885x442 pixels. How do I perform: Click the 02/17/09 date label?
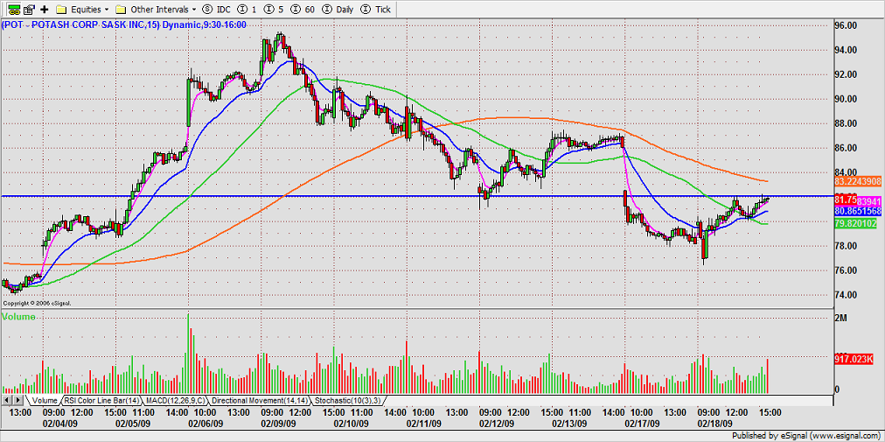click(642, 424)
